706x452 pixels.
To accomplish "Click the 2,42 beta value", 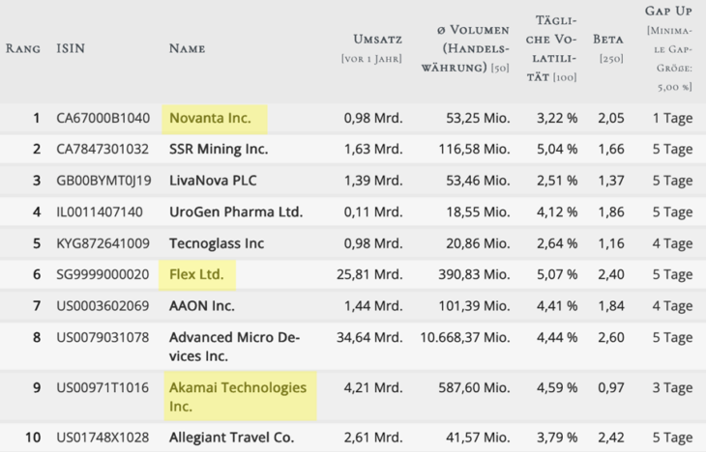I will click(611, 438).
